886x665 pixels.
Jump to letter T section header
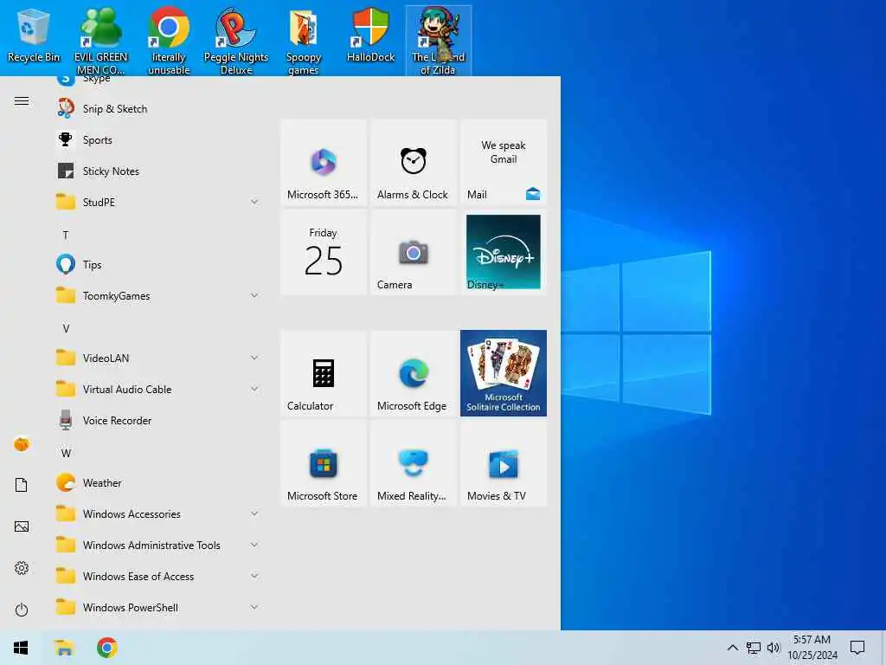coord(66,236)
